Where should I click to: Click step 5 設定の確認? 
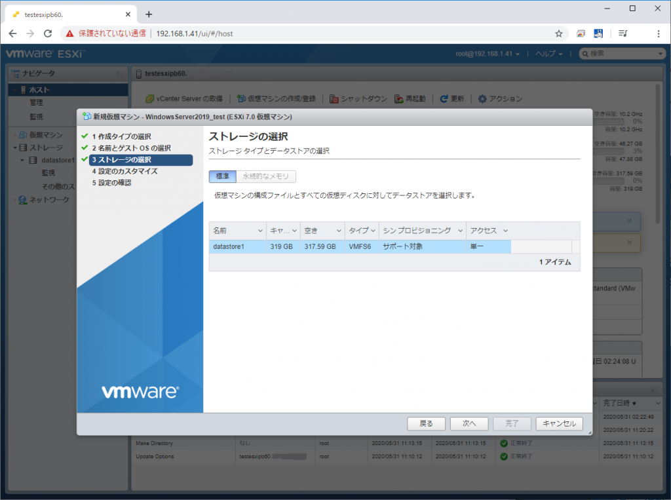pos(111,183)
